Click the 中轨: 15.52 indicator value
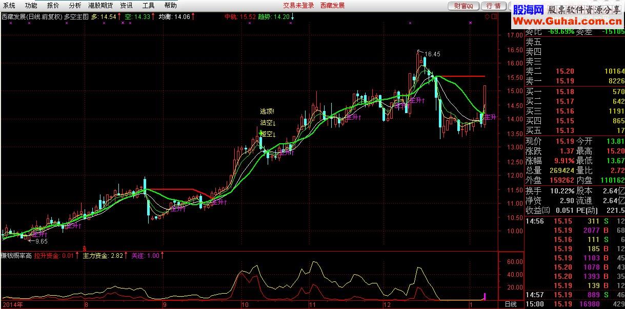The height and width of the screenshot is (309, 625). point(240,17)
